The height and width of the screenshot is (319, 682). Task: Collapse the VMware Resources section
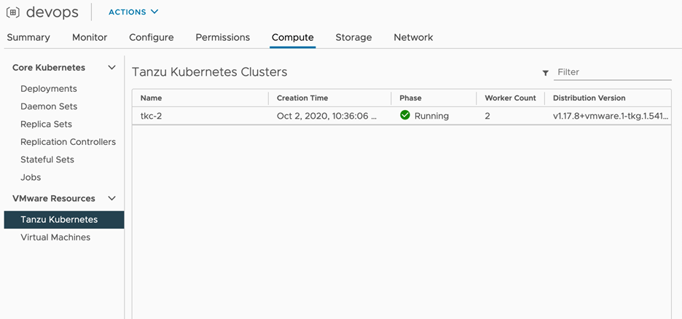tap(111, 198)
